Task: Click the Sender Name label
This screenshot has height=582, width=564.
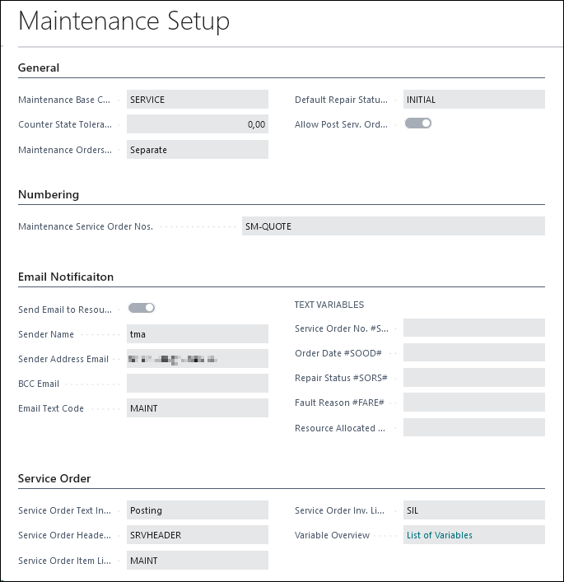Action: pyautogui.click(x=46, y=334)
